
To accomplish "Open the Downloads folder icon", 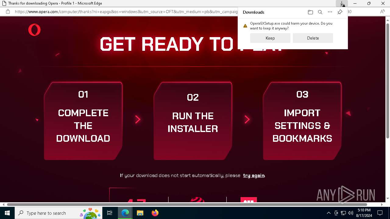I will pos(310,12).
